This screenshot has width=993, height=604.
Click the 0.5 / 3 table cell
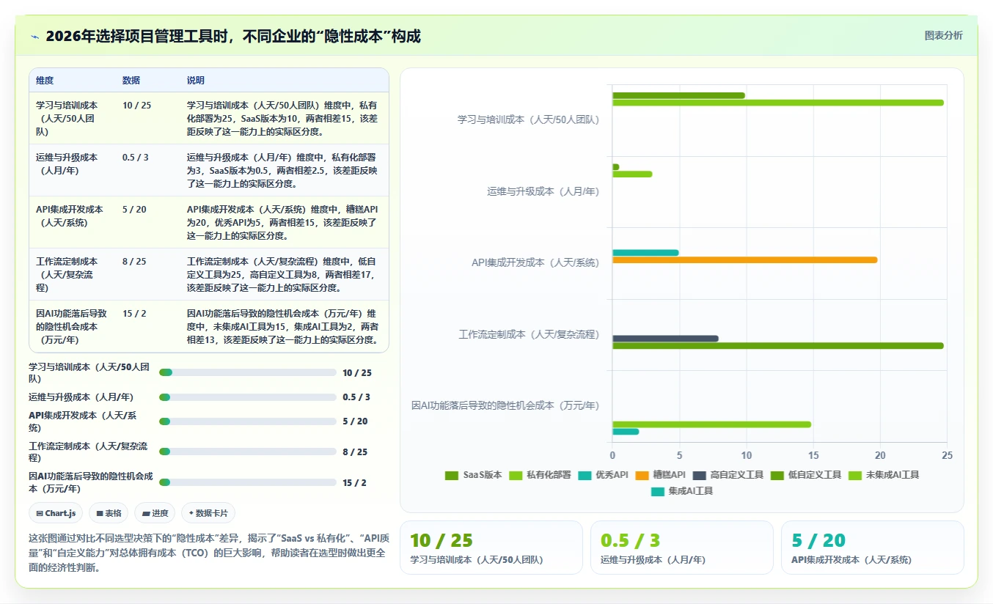136,158
